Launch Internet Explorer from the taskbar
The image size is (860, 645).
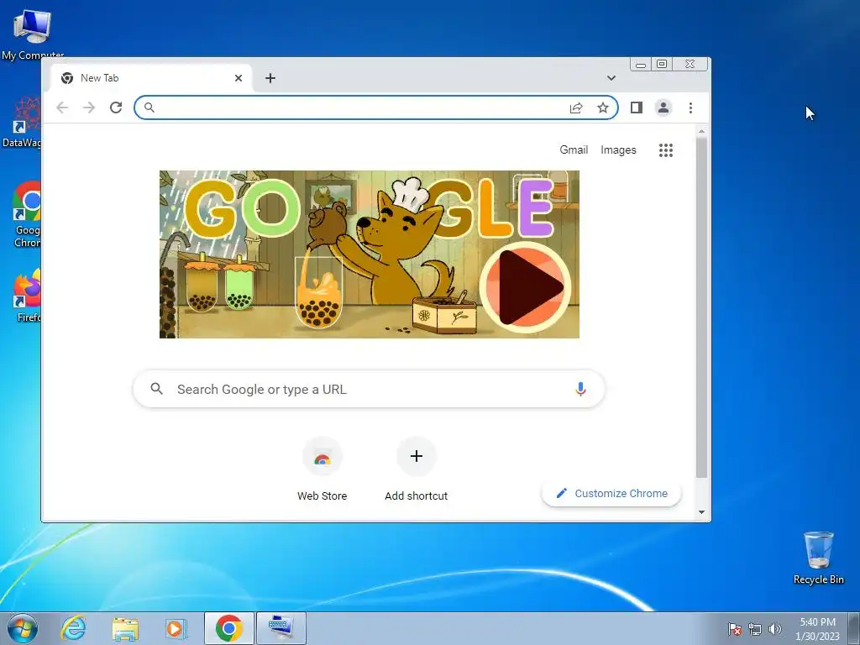[74, 628]
